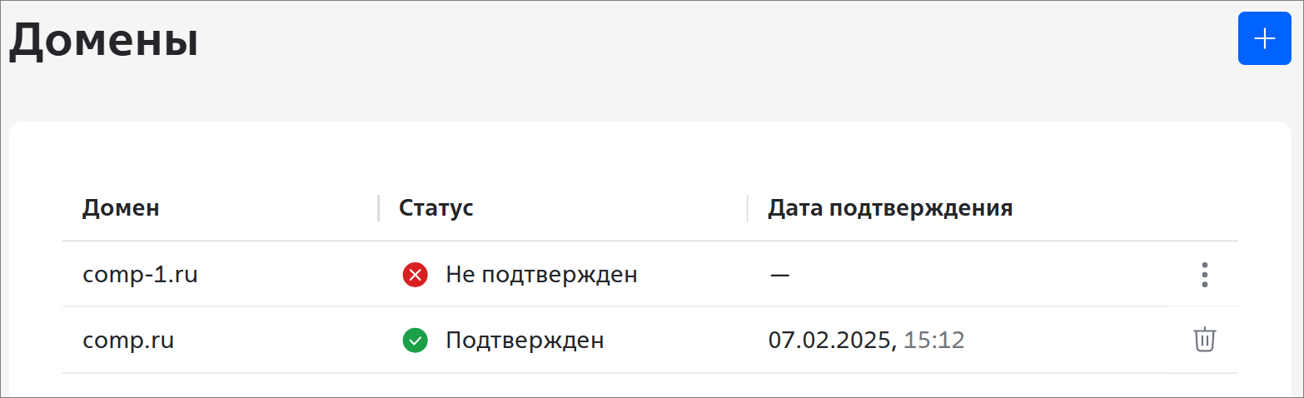1304x398 pixels.
Task: Click the dash in comp-1.ru date cell
Action: [779, 275]
